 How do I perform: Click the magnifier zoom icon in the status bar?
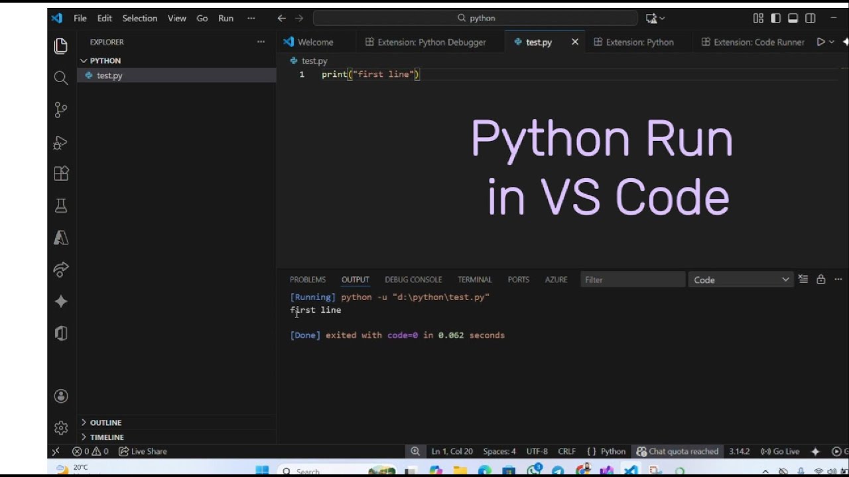[415, 451]
